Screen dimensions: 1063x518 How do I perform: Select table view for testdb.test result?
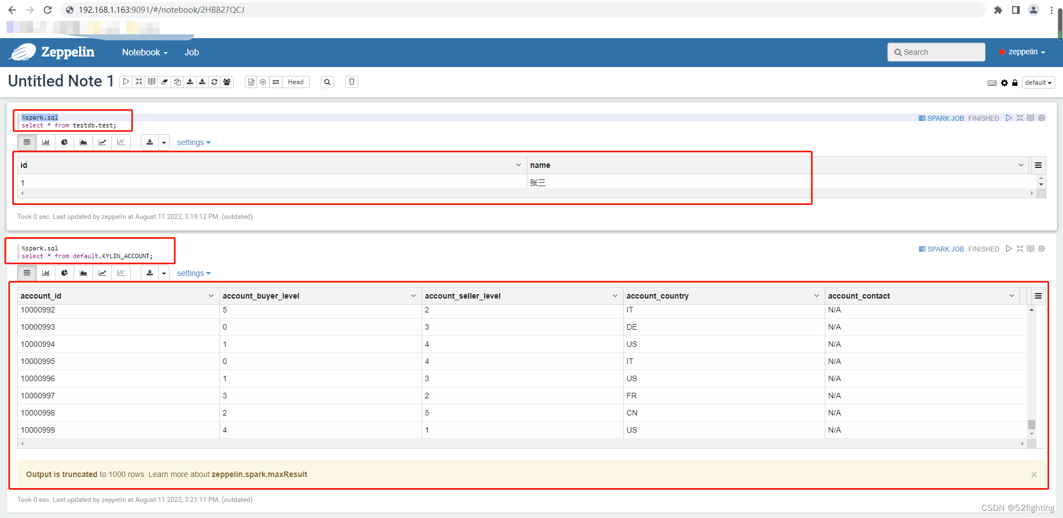[x=27, y=142]
